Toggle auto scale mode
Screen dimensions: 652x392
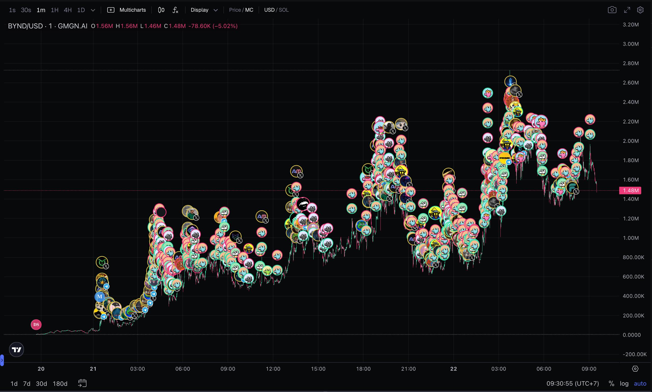pos(640,384)
